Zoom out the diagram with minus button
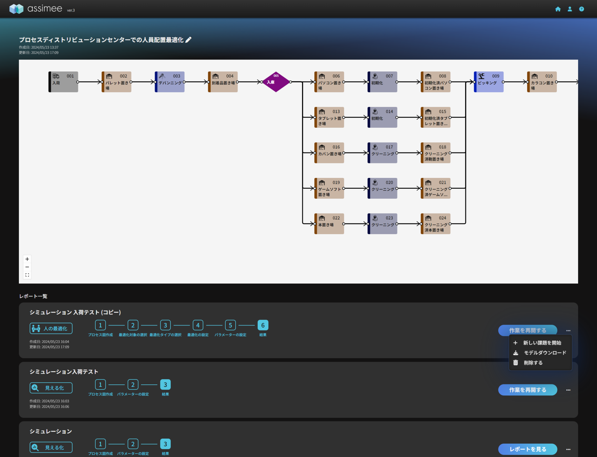This screenshot has width=597, height=457. coord(27,267)
